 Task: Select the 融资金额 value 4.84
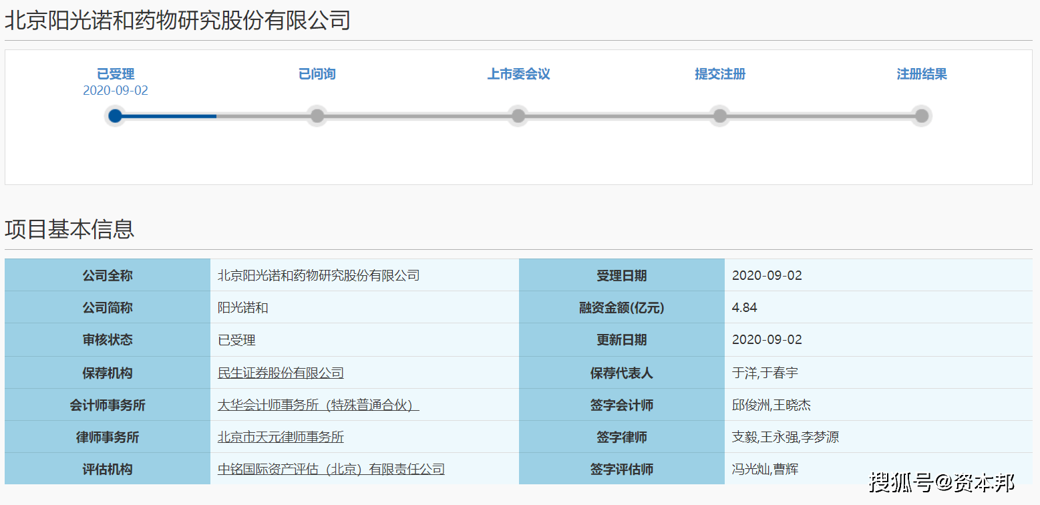[x=745, y=307]
